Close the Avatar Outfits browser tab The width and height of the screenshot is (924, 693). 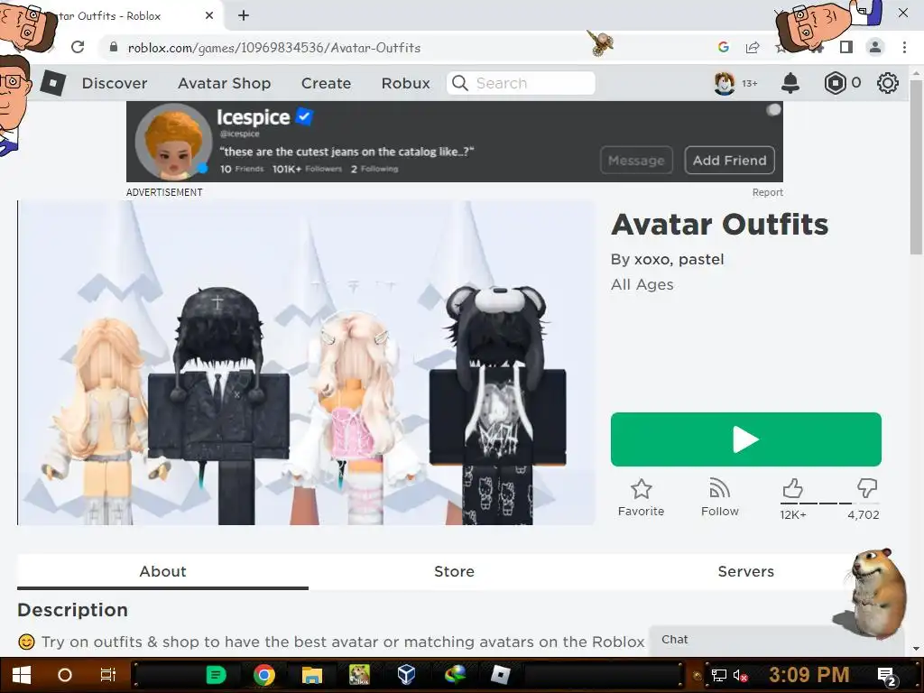tap(209, 15)
